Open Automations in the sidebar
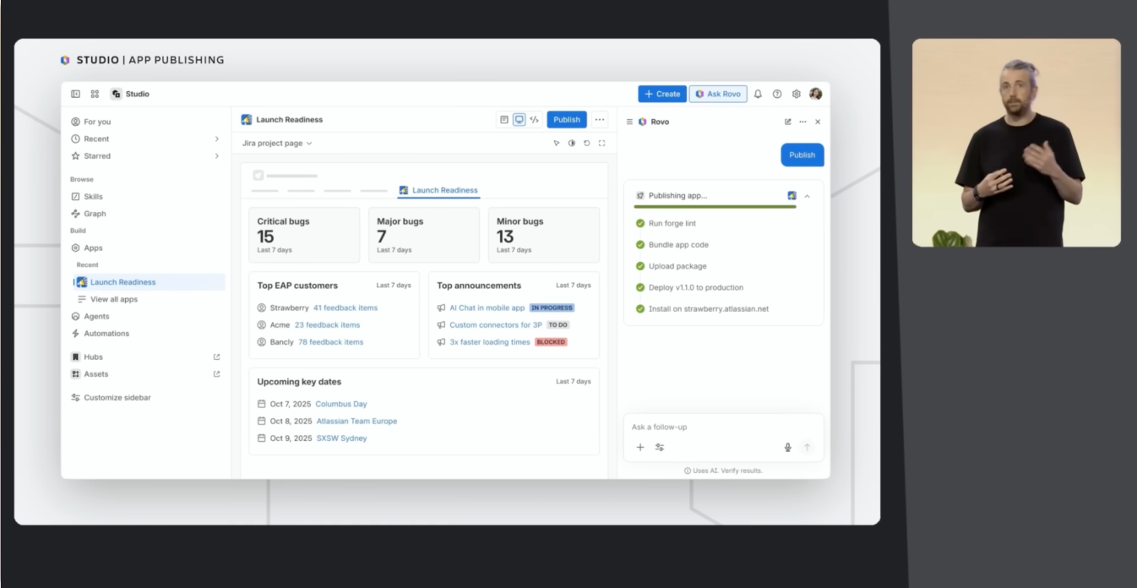This screenshot has height=588, width=1137. [x=106, y=334]
